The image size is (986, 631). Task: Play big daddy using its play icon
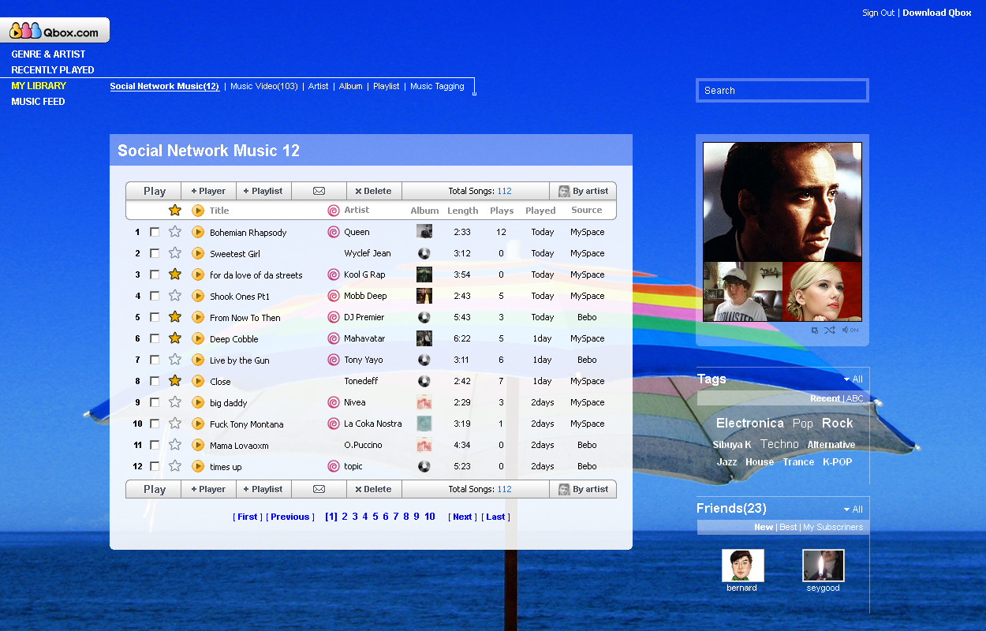pos(198,402)
